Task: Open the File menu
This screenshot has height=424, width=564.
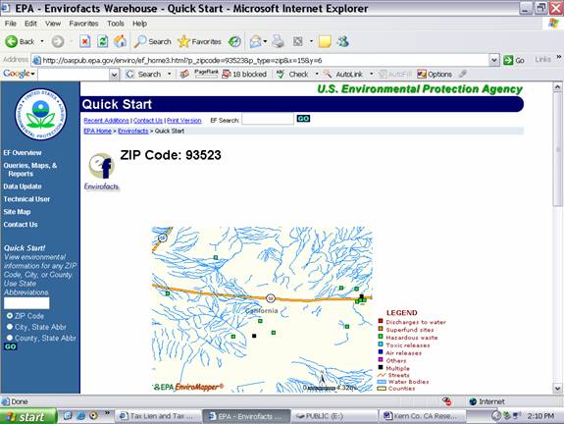Action: tap(11, 24)
